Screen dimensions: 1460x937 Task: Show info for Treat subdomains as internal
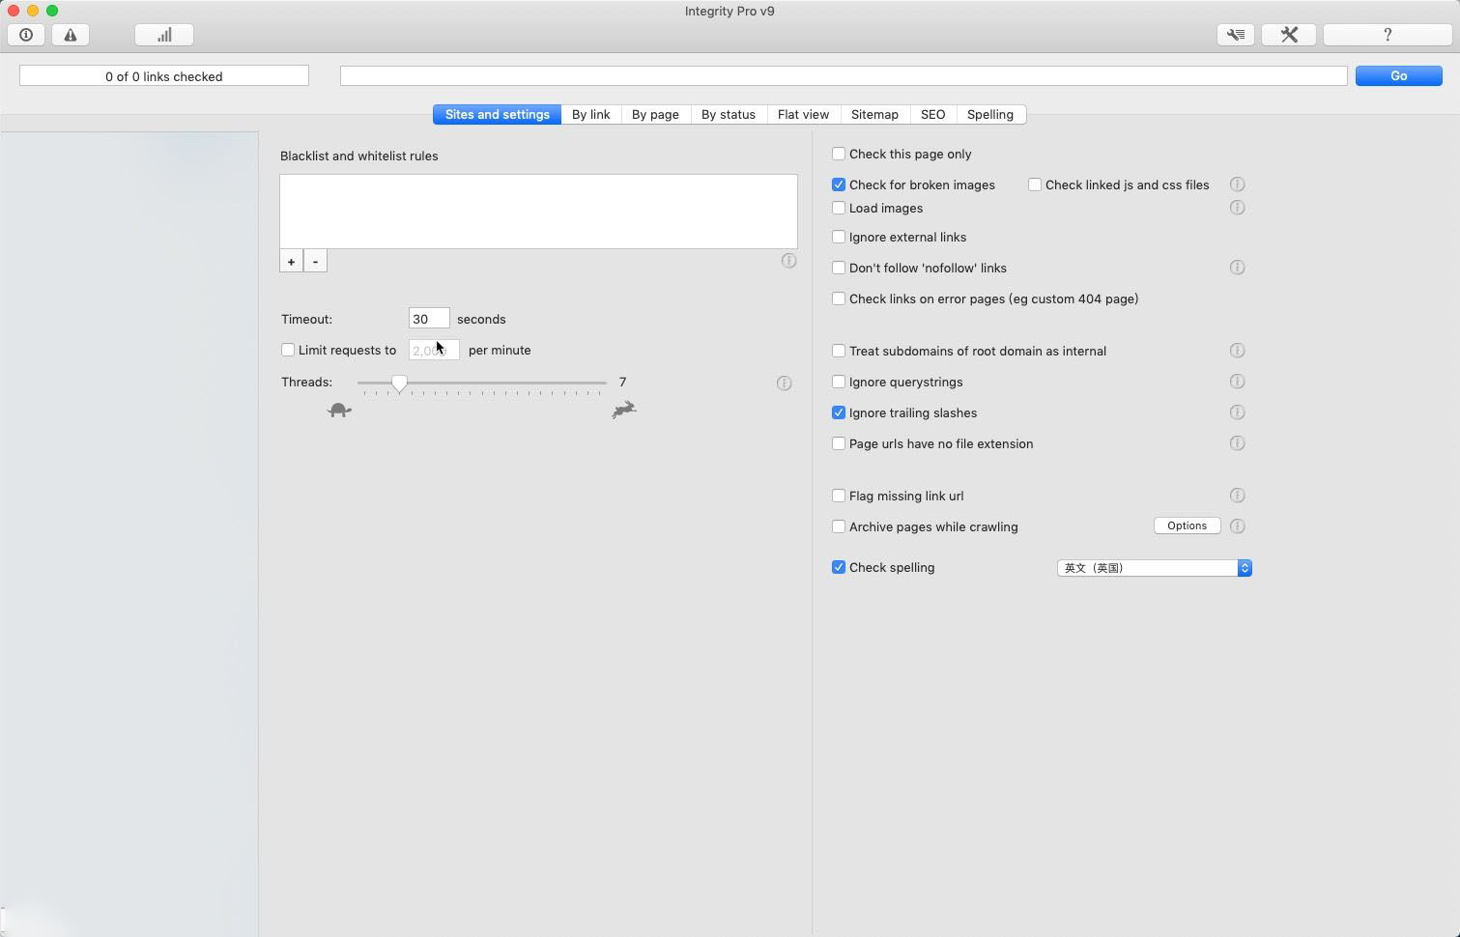(x=1237, y=351)
